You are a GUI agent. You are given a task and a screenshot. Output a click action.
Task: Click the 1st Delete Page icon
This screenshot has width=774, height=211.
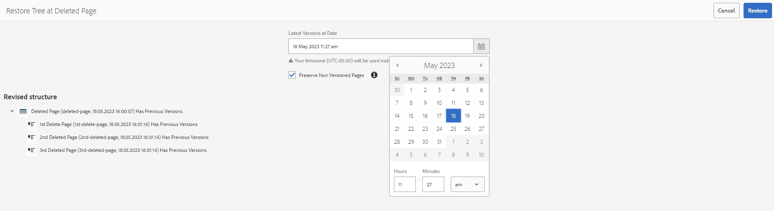coord(31,124)
